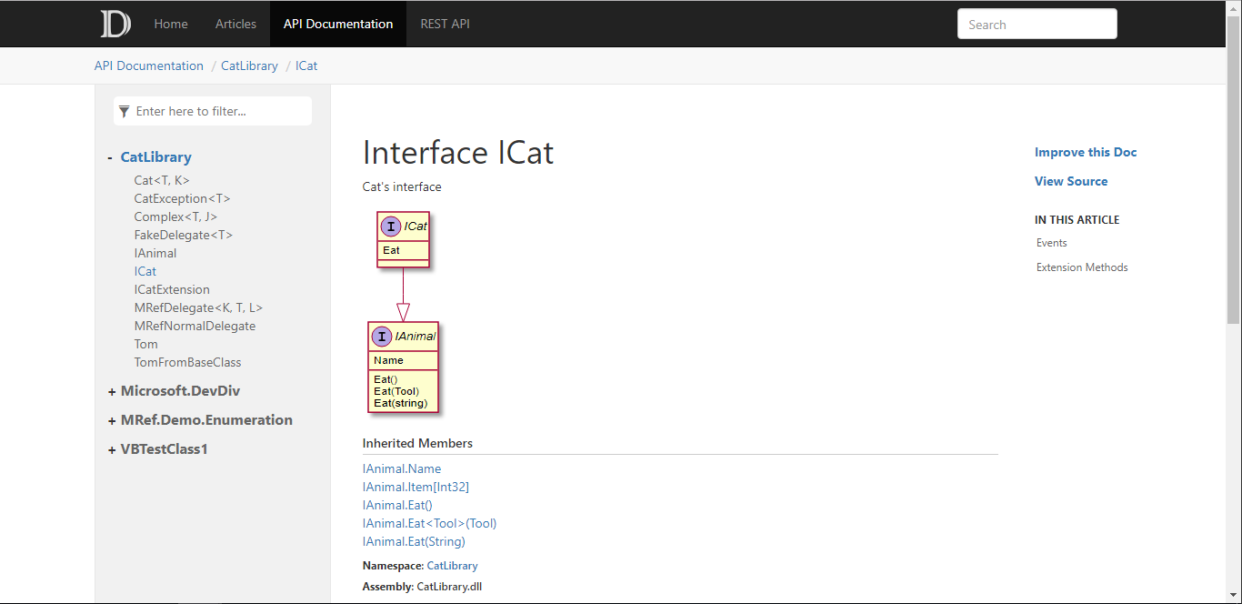Click the DocFX logo in the navbar

(115, 24)
